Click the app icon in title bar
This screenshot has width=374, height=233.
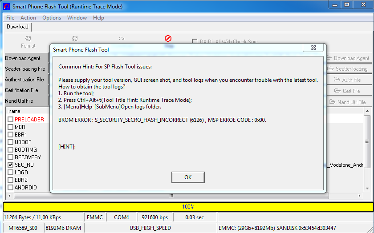coord(7,6)
